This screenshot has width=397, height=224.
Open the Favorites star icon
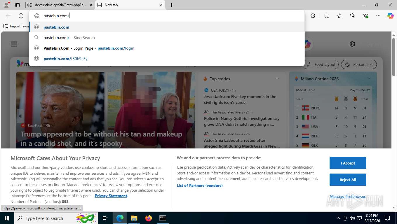[340, 16]
